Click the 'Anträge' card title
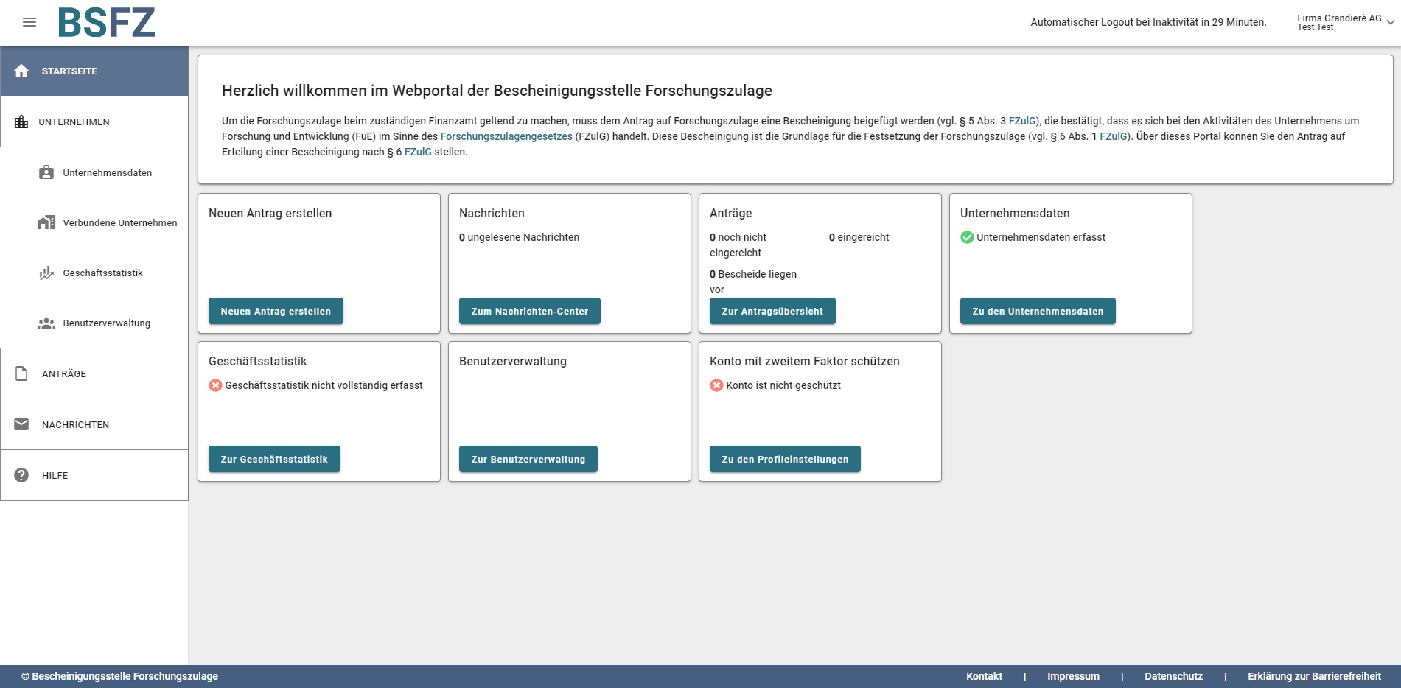Screen dimensions: 1401x688 point(730,213)
